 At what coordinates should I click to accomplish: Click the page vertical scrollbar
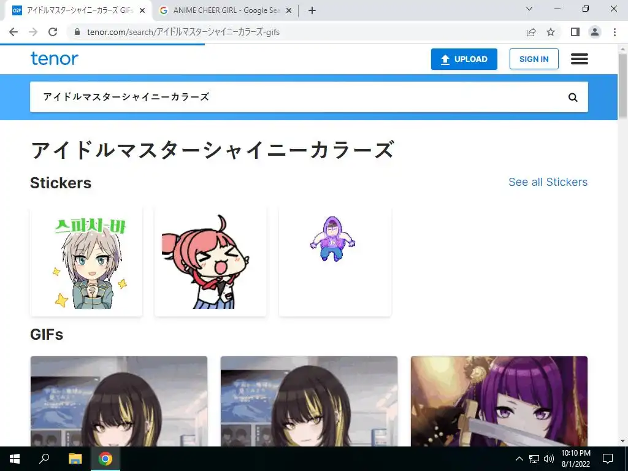tap(622, 86)
